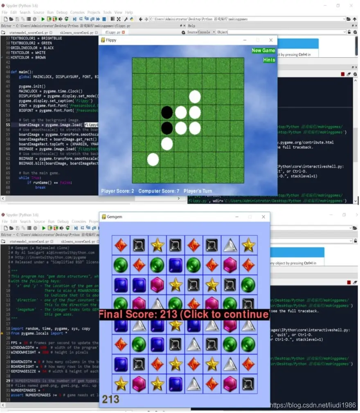Expand working directory dropdown in Spyder behind Gemgem
The image size is (360, 413).
[x=351, y=228]
